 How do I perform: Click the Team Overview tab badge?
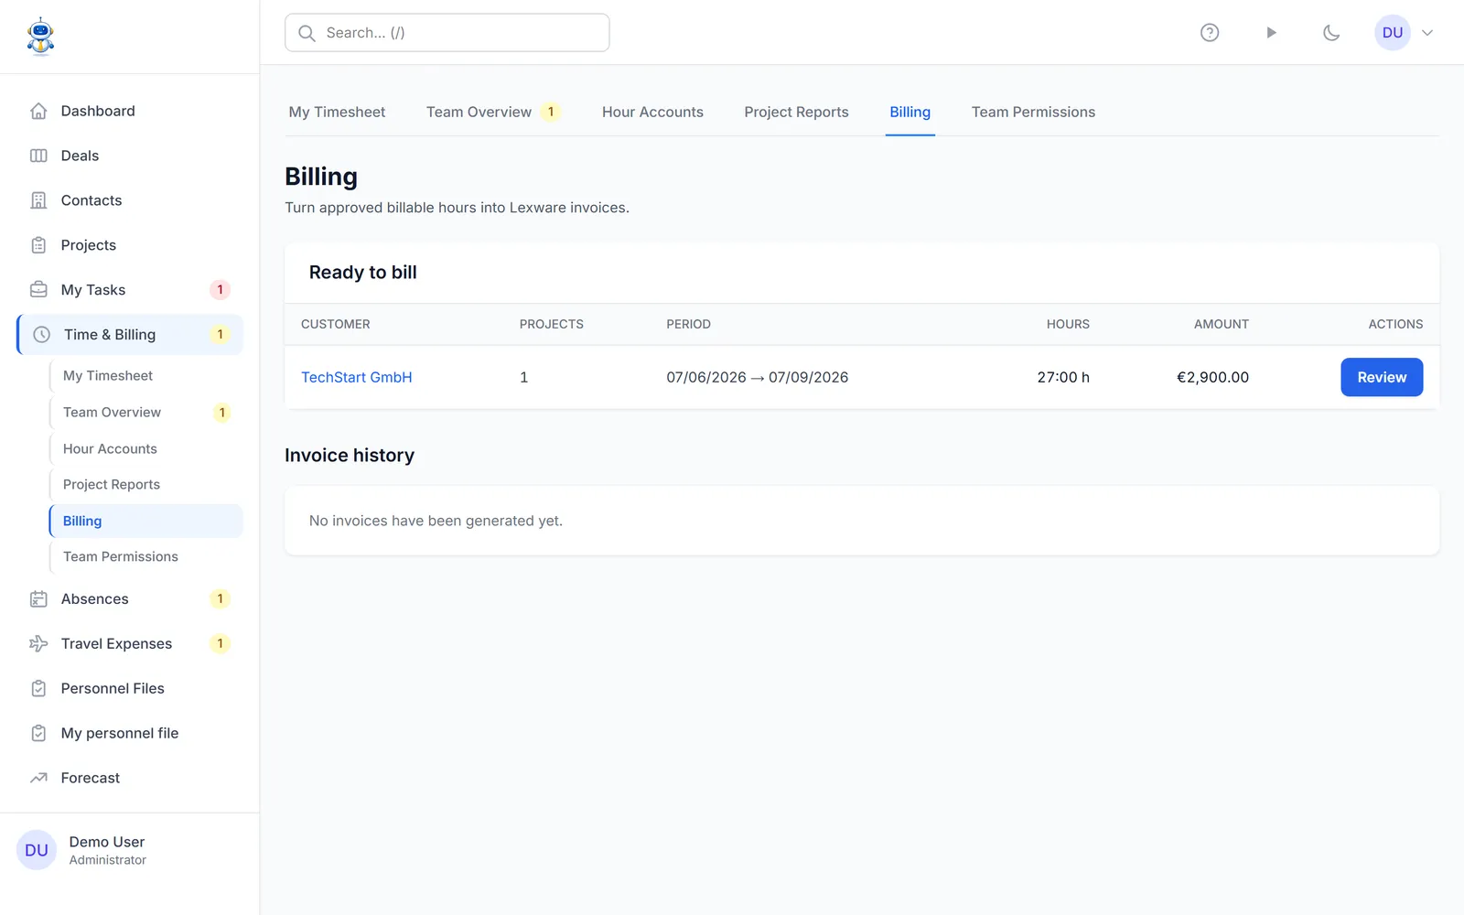(x=551, y=112)
